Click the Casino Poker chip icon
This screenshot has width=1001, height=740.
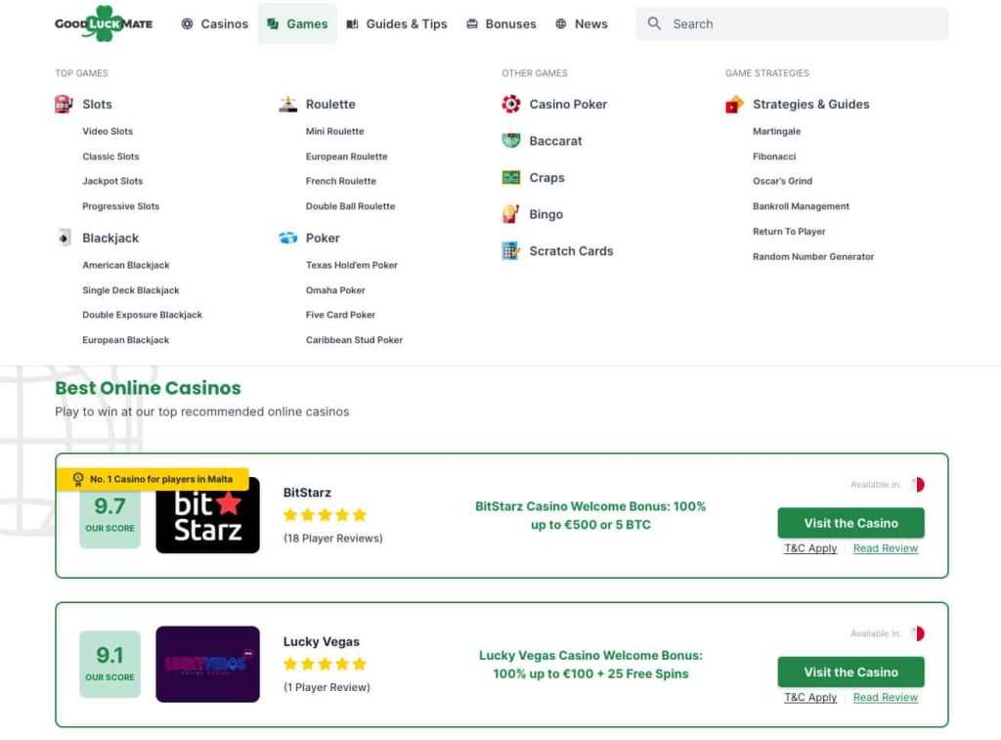pos(510,104)
